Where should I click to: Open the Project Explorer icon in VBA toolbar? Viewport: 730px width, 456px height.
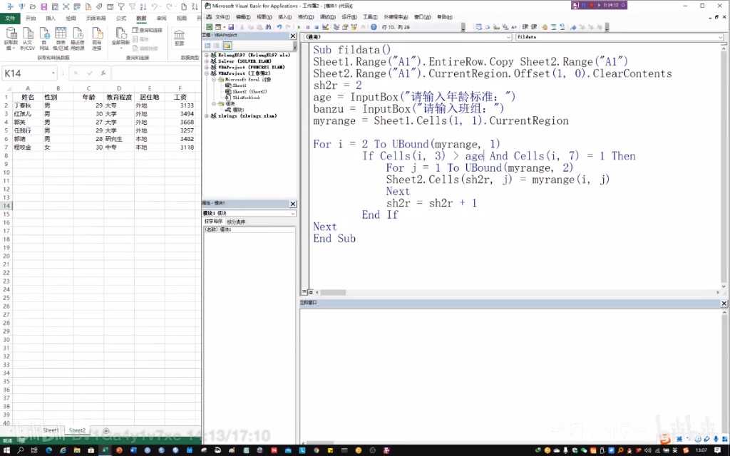(336, 27)
